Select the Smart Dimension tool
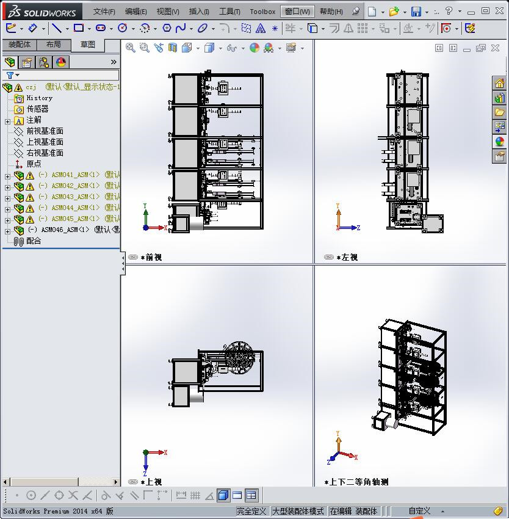Viewport: 509px width, 519px height. [32, 29]
